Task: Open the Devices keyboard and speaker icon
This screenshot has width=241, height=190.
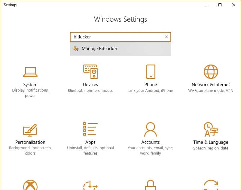Action: click(x=90, y=72)
